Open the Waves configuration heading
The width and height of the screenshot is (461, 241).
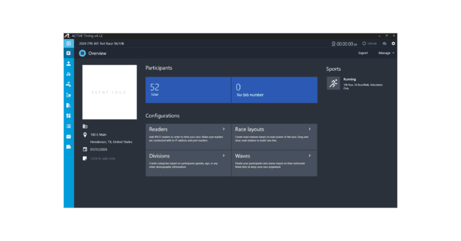243,156
